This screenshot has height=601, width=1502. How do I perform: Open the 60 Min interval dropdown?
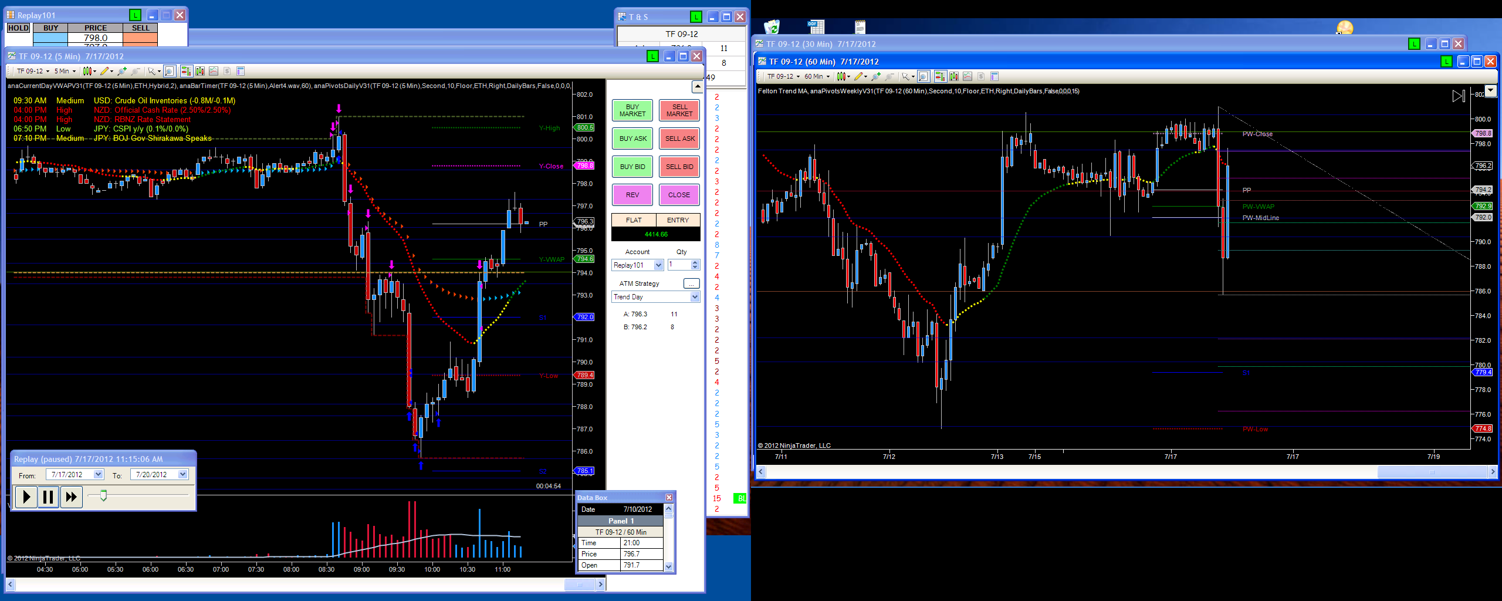(x=817, y=76)
